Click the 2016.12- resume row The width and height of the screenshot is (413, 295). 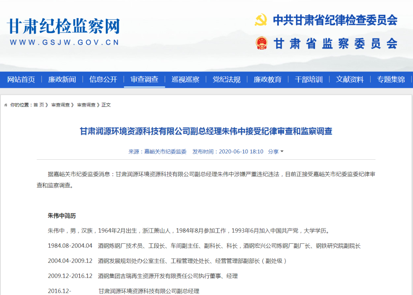[124, 291]
